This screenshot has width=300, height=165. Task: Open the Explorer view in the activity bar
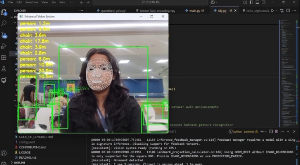4,12
